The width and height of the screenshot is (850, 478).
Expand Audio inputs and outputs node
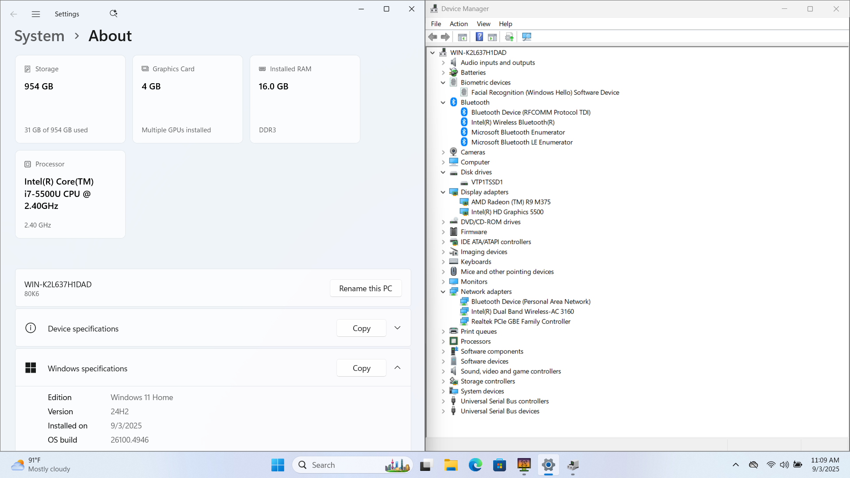443,63
